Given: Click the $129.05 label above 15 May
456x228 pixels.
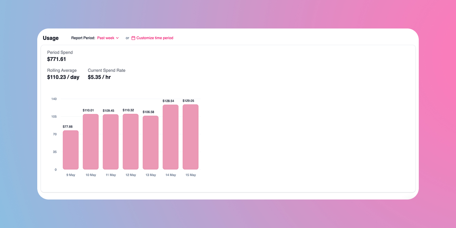Looking at the screenshot, I should pyautogui.click(x=190, y=101).
